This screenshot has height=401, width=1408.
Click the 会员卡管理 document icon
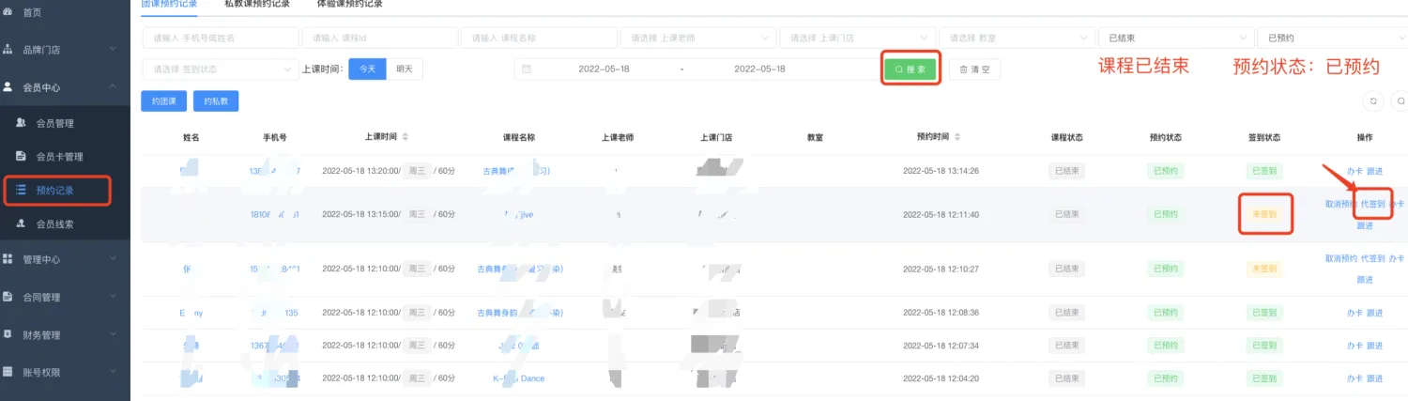click(x=21, y=156)
